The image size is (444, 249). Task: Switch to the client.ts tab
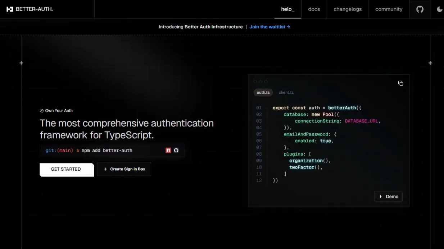pyautogui.click(x=286, y=92)
